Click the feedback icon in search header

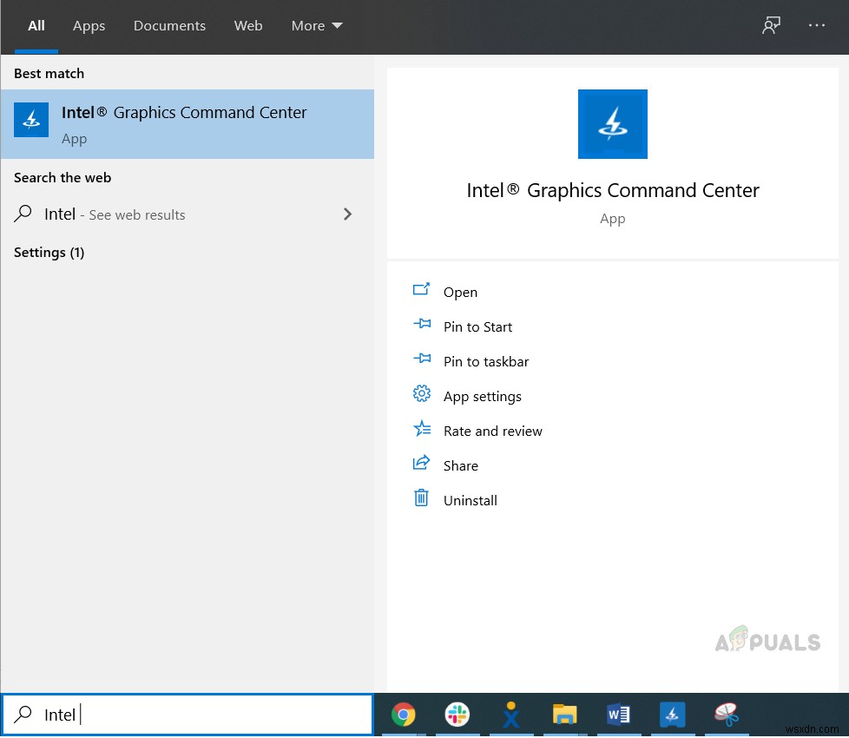tap(771, 26)
